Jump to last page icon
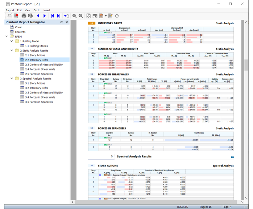 coord(59,16)
